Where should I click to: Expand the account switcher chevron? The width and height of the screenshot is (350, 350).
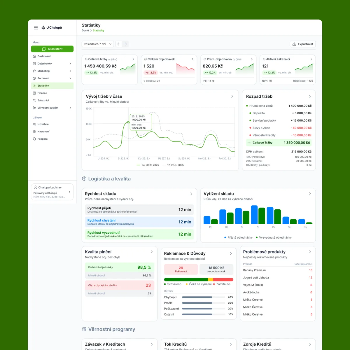[69, 192]
